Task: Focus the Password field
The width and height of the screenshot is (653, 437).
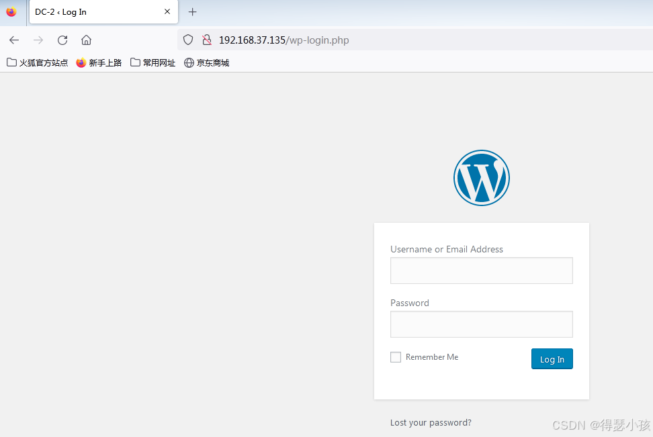Action: [482, 324]
